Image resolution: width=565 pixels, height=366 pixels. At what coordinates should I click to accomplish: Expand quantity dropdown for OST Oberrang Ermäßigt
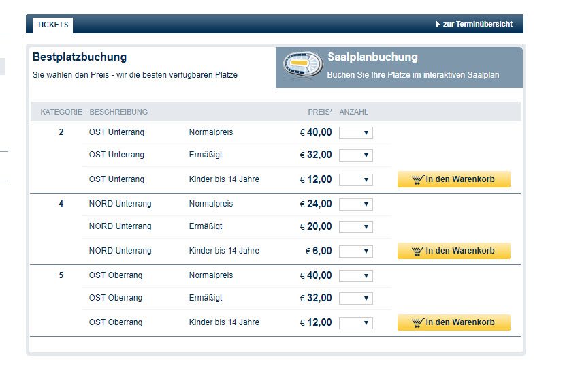click(x=355, y=298)
